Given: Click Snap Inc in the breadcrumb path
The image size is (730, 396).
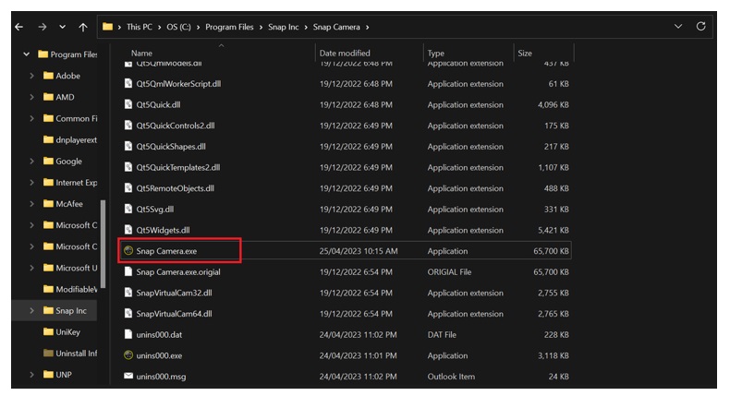Looking at the screenshot, I should pyautogui.click(x=283, y=27).
